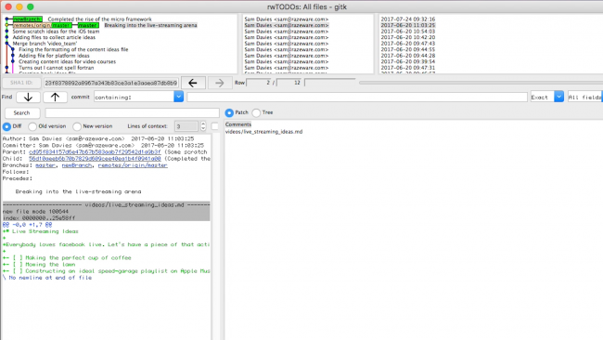This screenshot has width=603, height=340.
Task: Find next match with down arrow
Action: [x=28, y=97]
